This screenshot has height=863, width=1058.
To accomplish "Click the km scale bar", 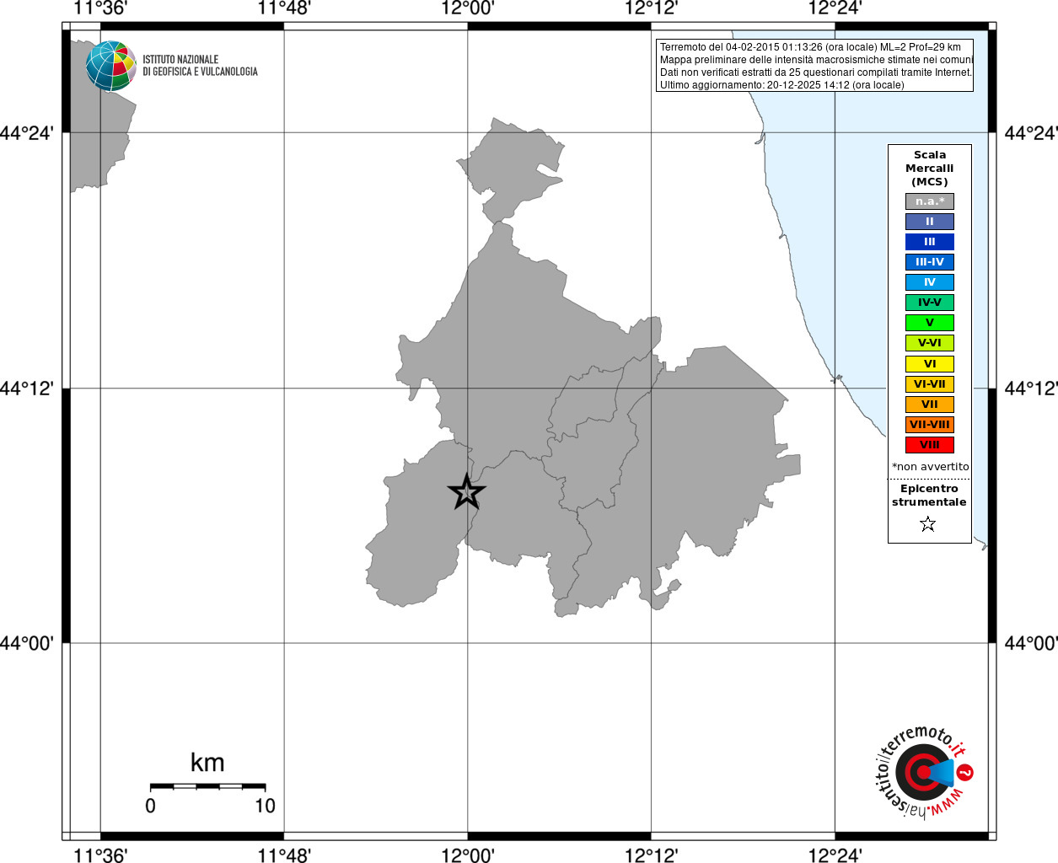I will [x=207, y=787].
